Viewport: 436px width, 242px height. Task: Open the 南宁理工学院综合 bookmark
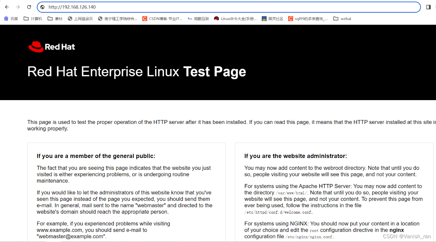pyautogui.click(x=118, y=19)
